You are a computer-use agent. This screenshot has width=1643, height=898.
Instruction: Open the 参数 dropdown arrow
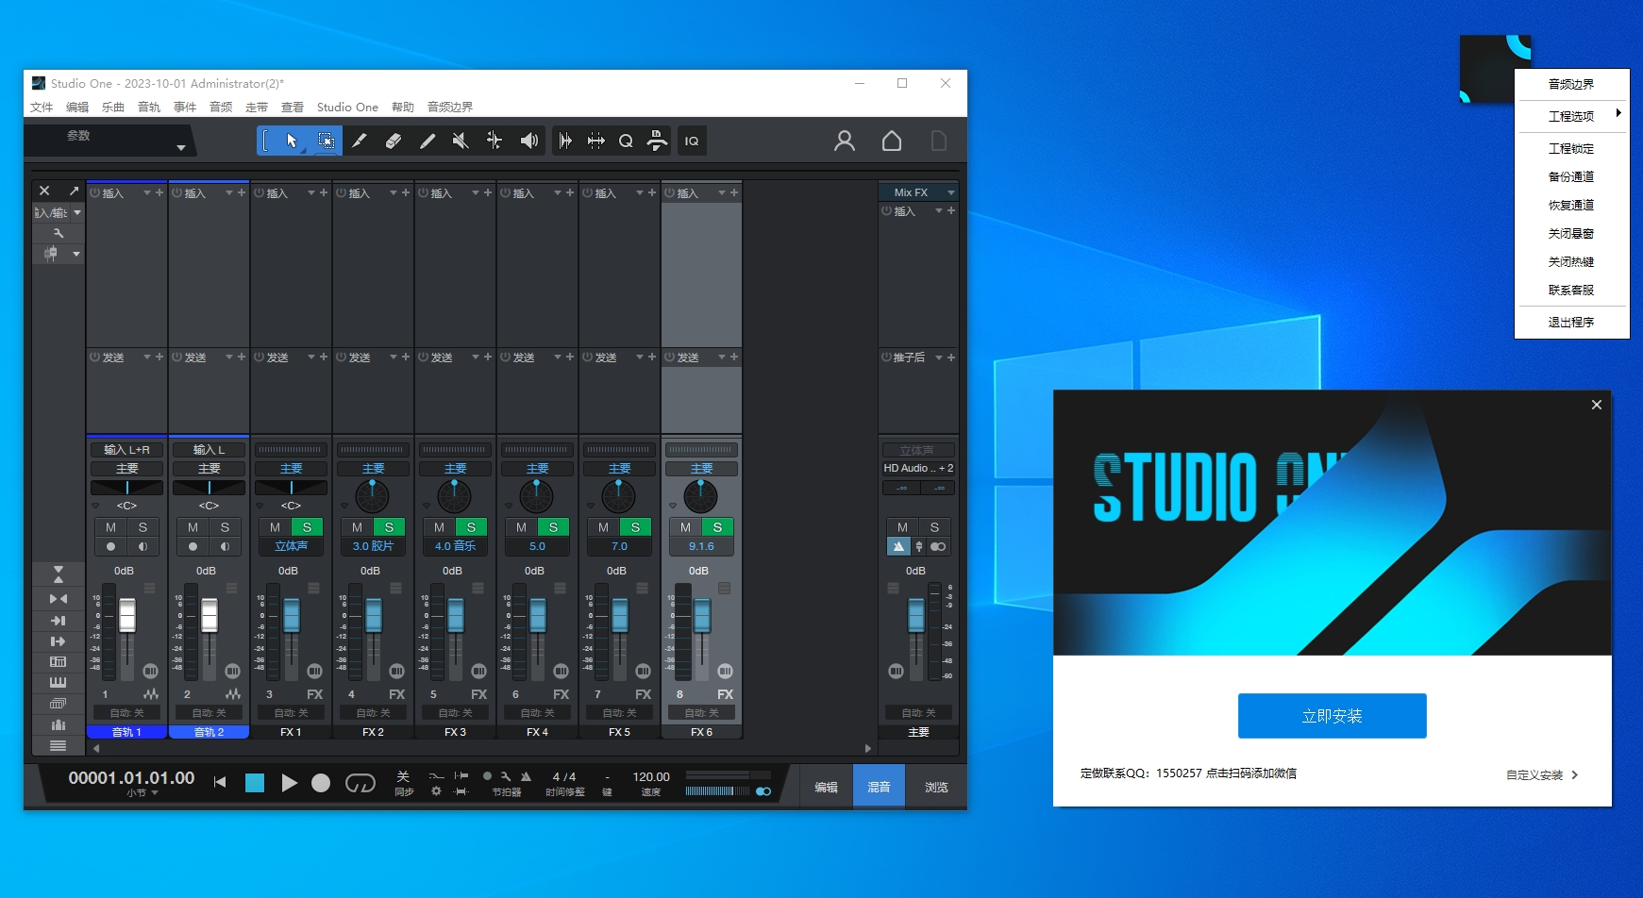180,147
